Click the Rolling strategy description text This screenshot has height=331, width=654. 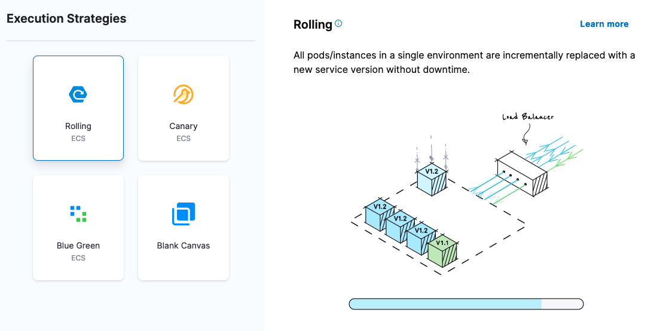pos(464,63)
